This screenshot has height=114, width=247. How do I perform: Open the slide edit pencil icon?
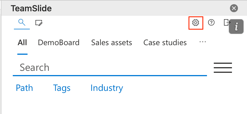[x=39, y=23]
